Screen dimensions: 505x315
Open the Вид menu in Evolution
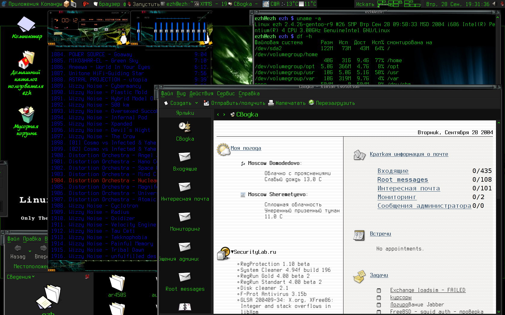(181, 93)
